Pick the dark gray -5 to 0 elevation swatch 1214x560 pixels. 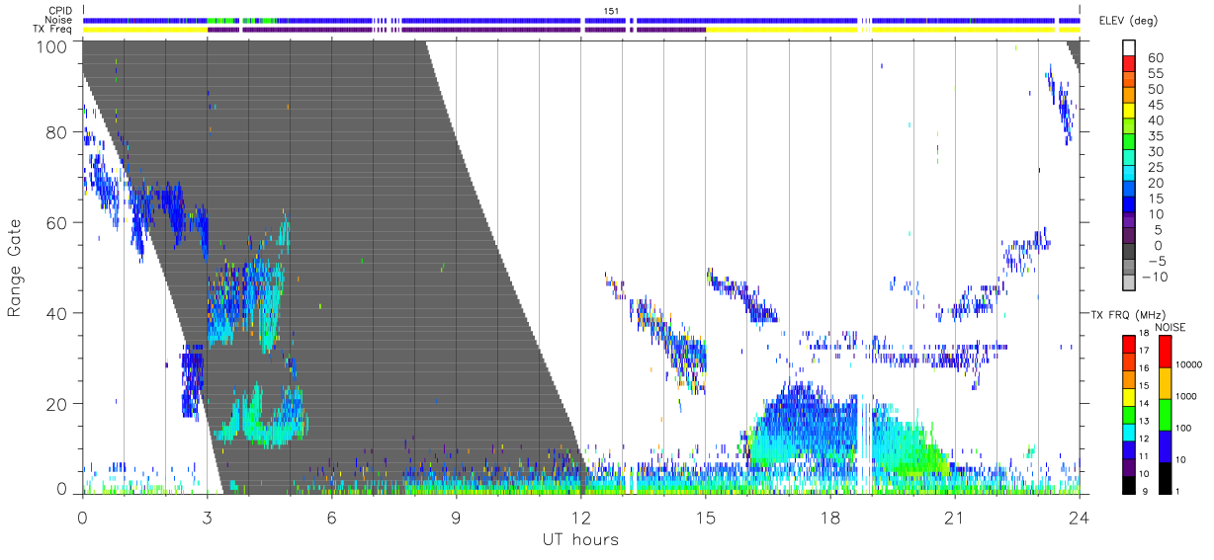1129,253
